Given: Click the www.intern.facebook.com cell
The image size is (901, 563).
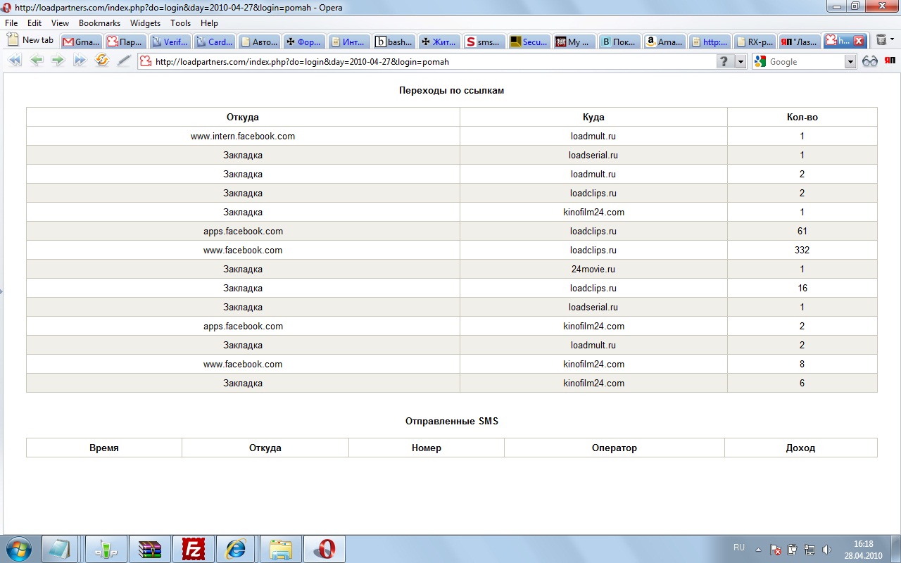Looking at the screenshot, I should [243, 137].
